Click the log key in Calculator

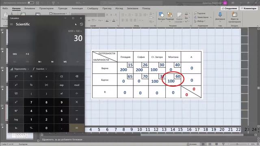coord(16,119)
